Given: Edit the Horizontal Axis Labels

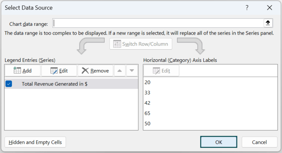Looking at the screenshot, I should (x=161, y=71).
